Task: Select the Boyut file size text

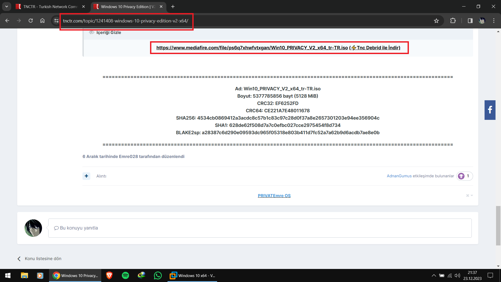Action: tap(278, 96)
